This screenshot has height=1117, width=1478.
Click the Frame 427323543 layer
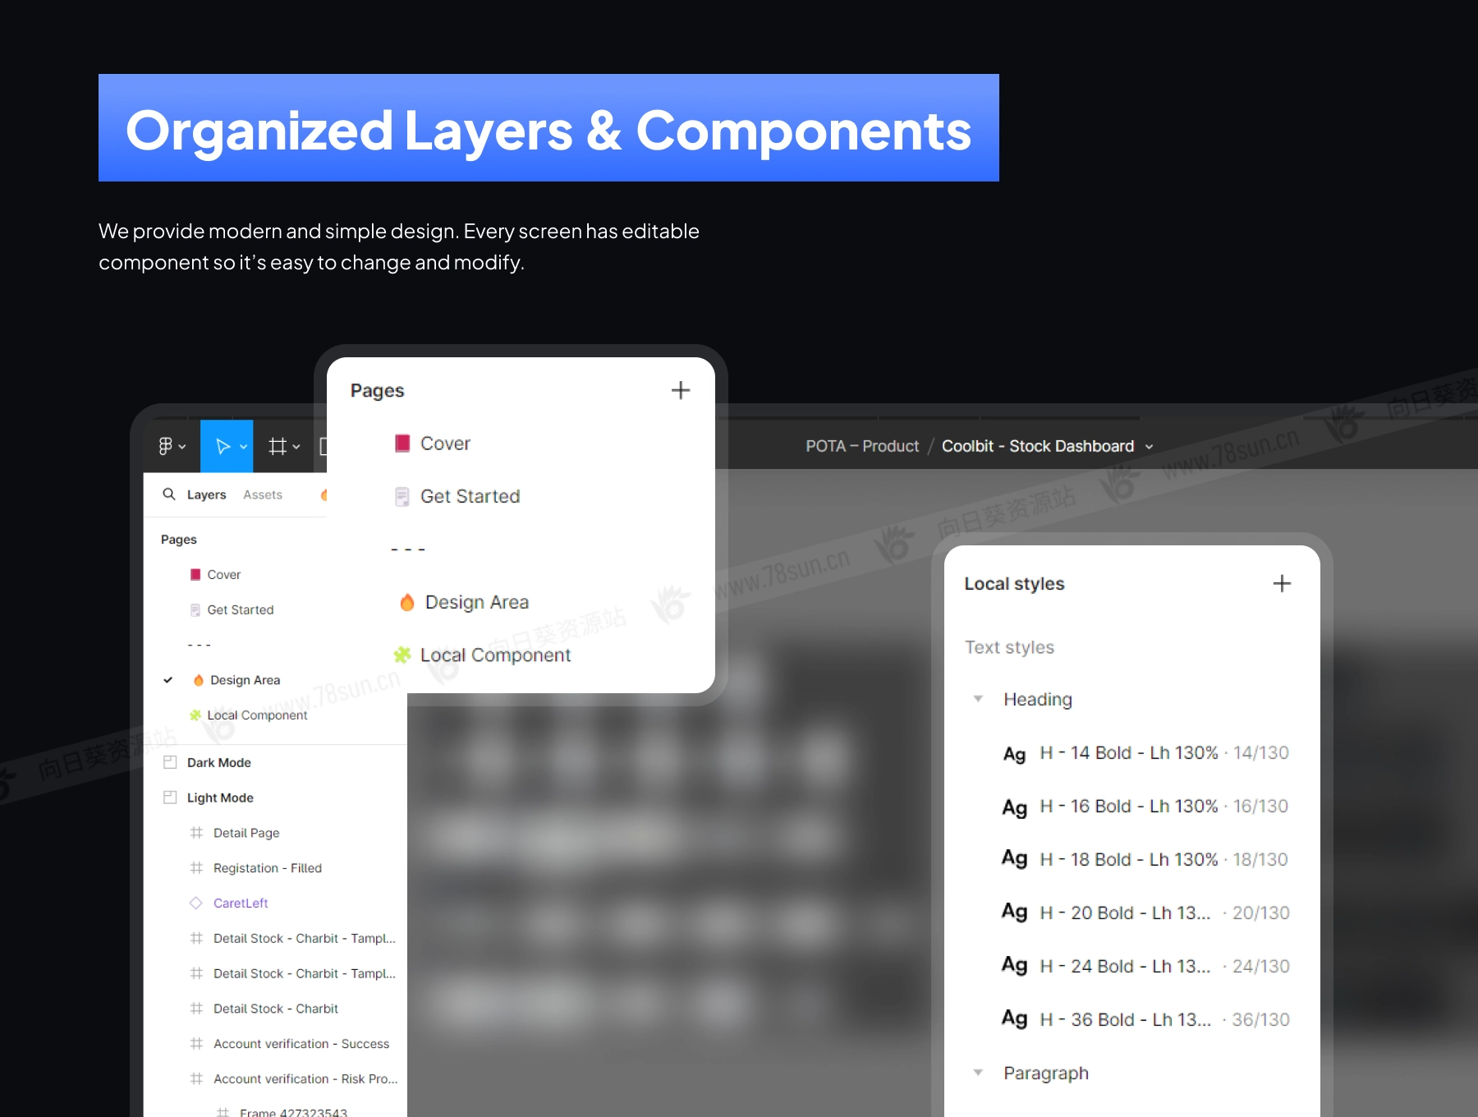pos(293,1112)
